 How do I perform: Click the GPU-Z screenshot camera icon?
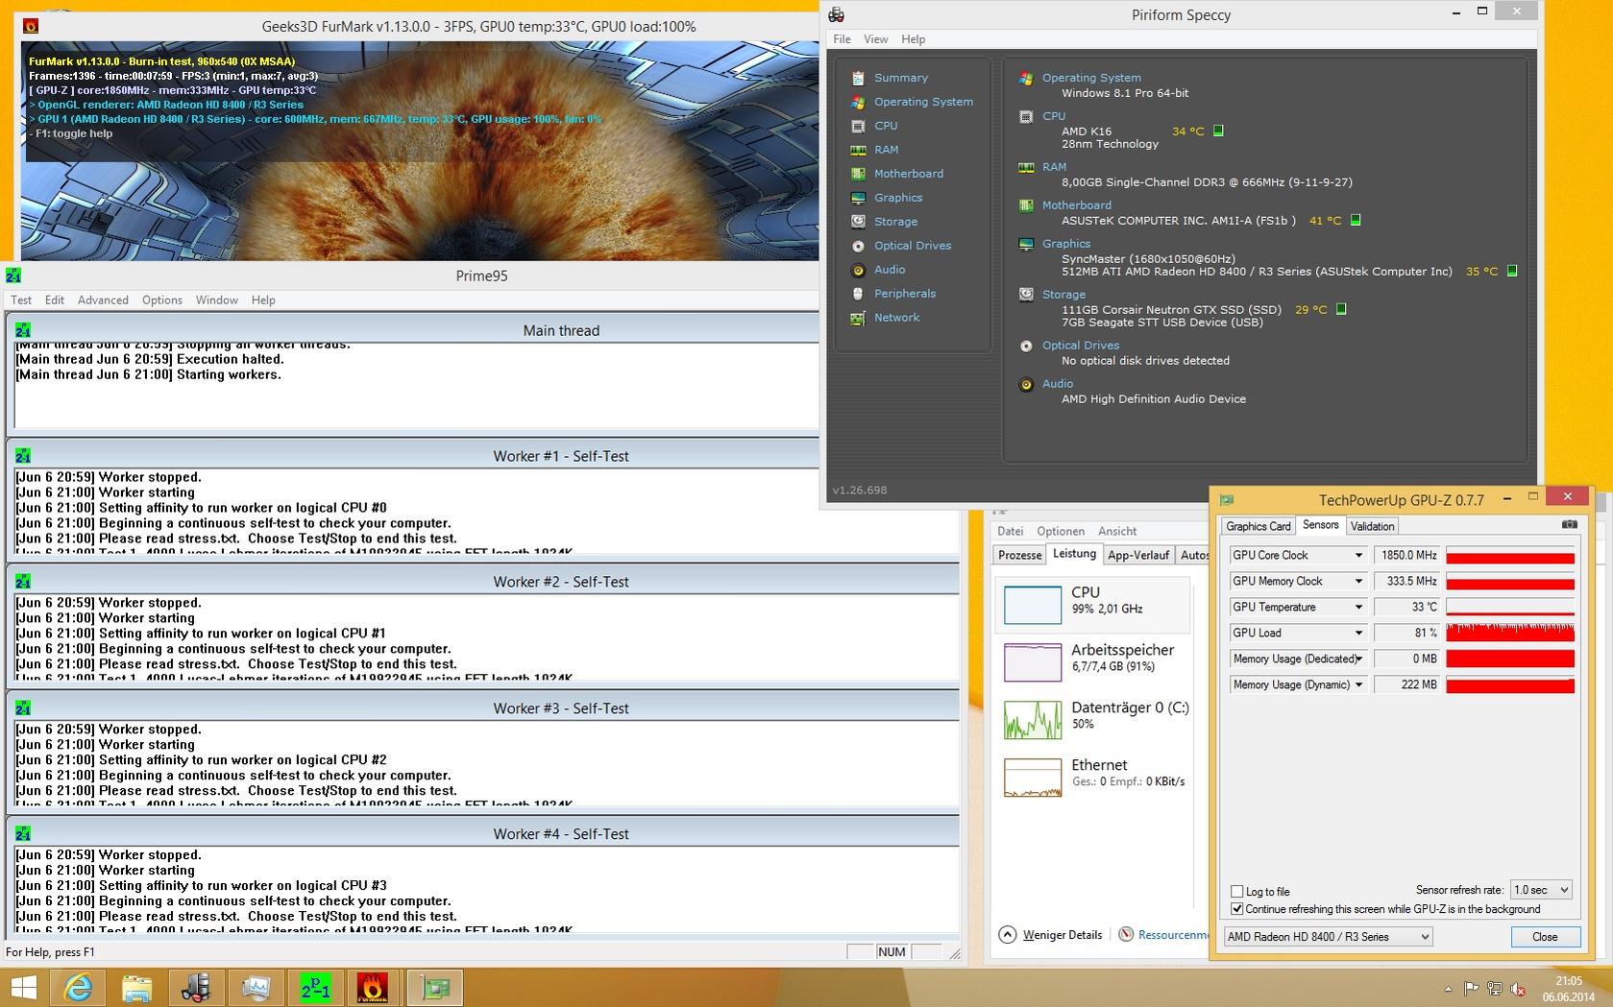pos(1569,525)
